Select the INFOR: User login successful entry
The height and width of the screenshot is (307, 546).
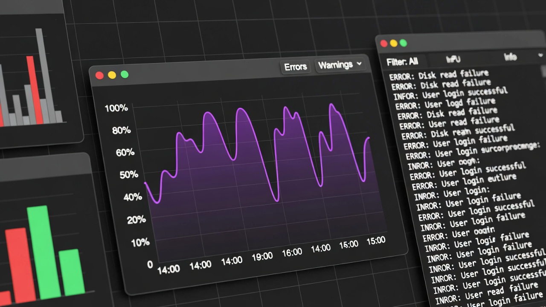(450, 94)
